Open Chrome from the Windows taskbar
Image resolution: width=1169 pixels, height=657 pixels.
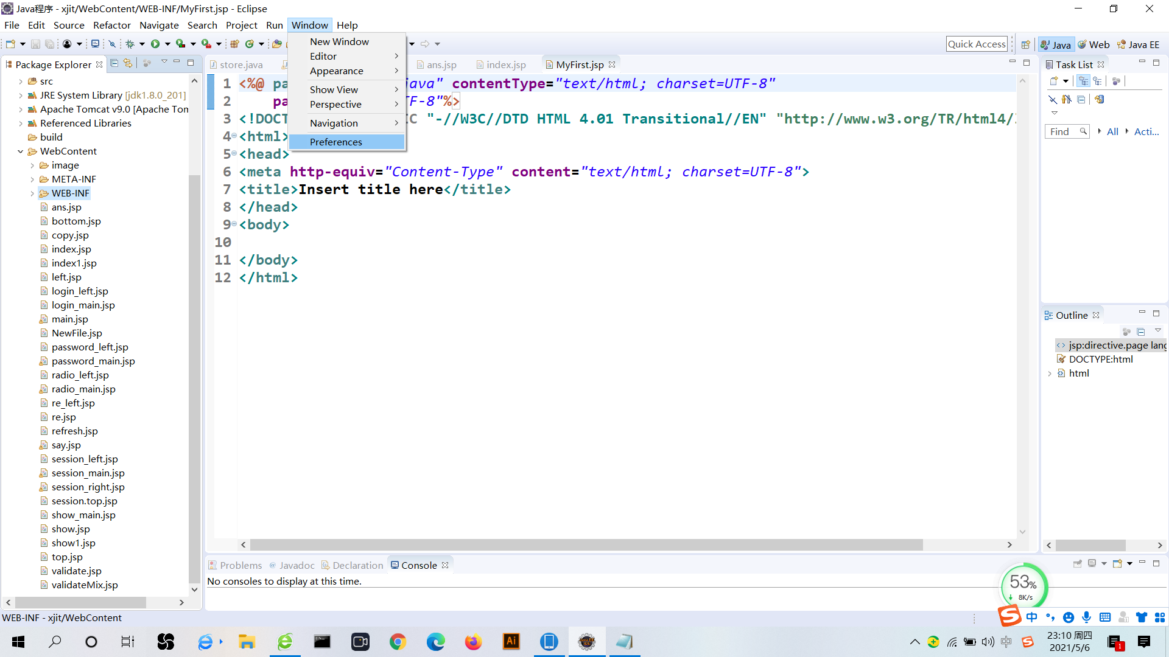coord(398,642)
